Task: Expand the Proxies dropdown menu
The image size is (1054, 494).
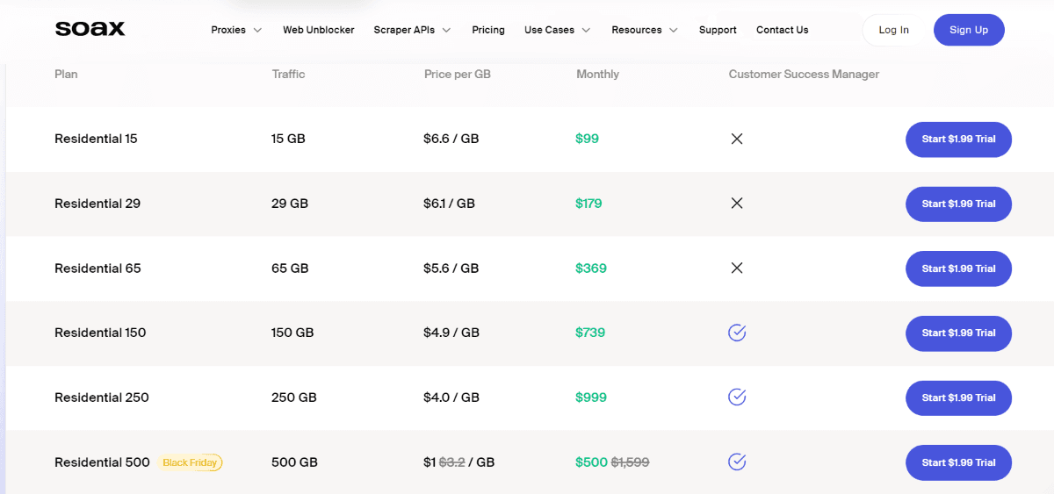Action: [x=236, y=30]
